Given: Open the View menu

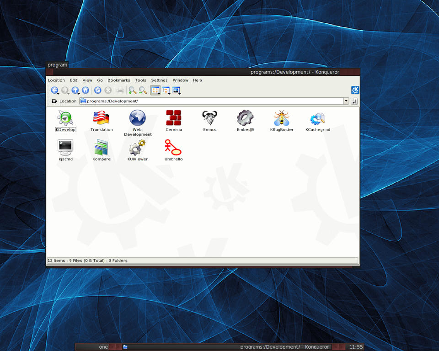Looking at the screenshot, I should pyautogui.click(x=87, y=80).
